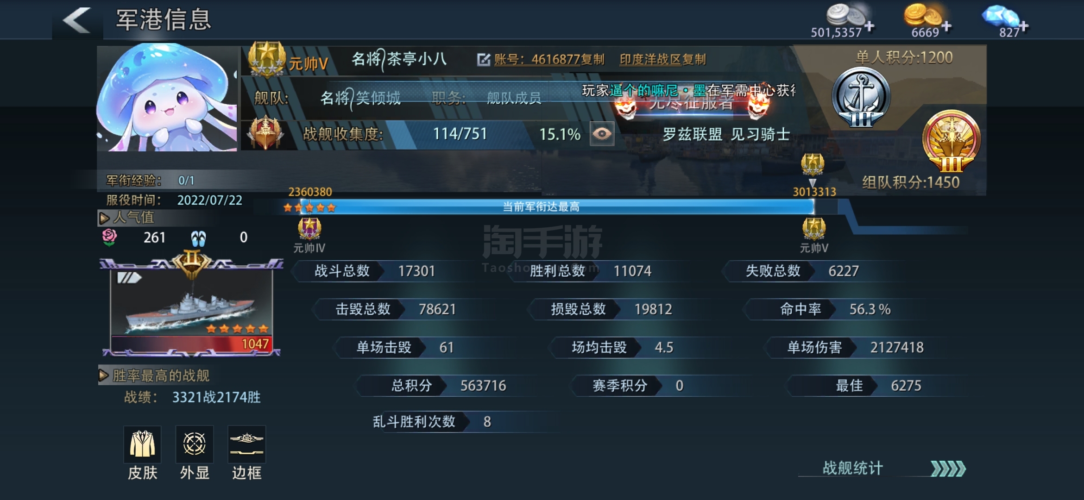Open the 边框 frame icon
1084x500 pixels.
247,444
